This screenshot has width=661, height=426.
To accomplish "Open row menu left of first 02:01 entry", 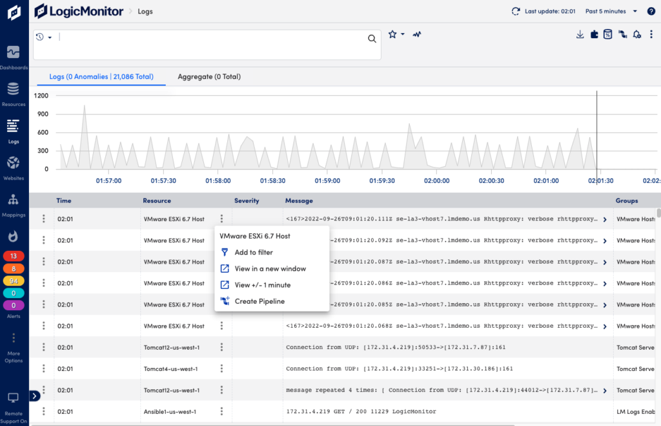I will 43,218.
